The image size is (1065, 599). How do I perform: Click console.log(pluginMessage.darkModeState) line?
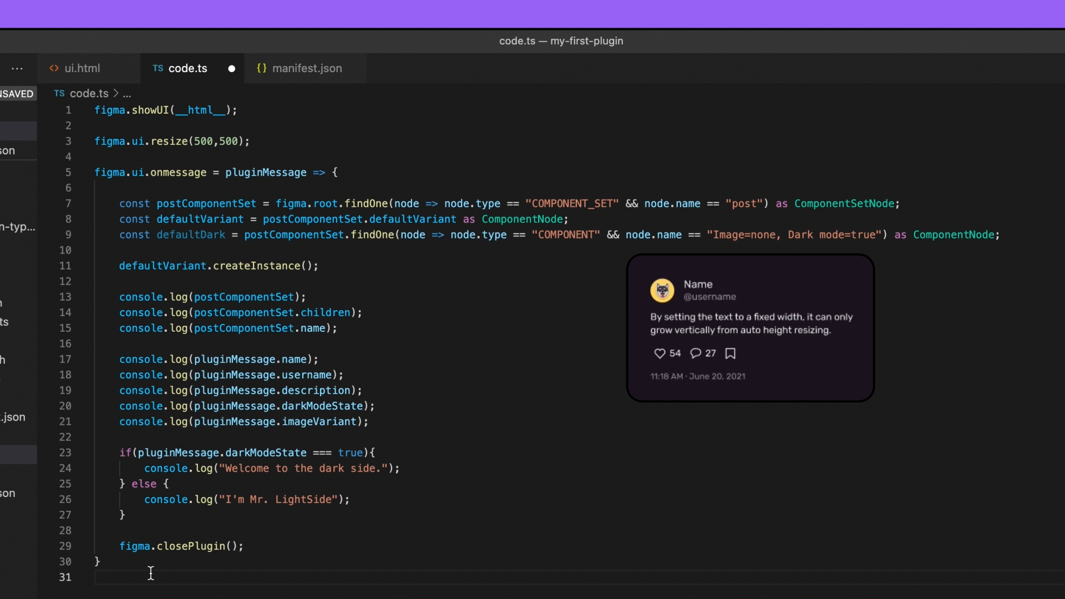(x=247, y=406)
